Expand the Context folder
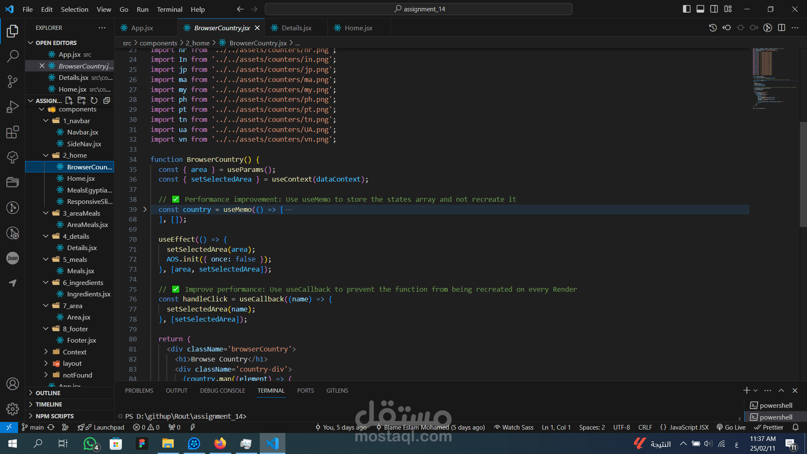 [x=74, y=352]
